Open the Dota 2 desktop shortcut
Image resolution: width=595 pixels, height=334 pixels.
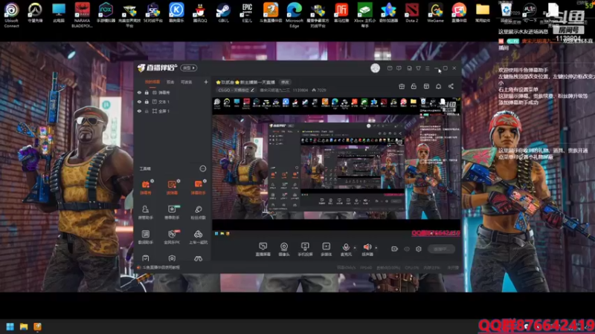412,13
